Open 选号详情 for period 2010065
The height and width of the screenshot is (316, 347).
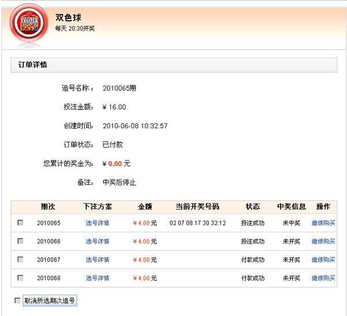pyautogui.click(x=98, y=223)
